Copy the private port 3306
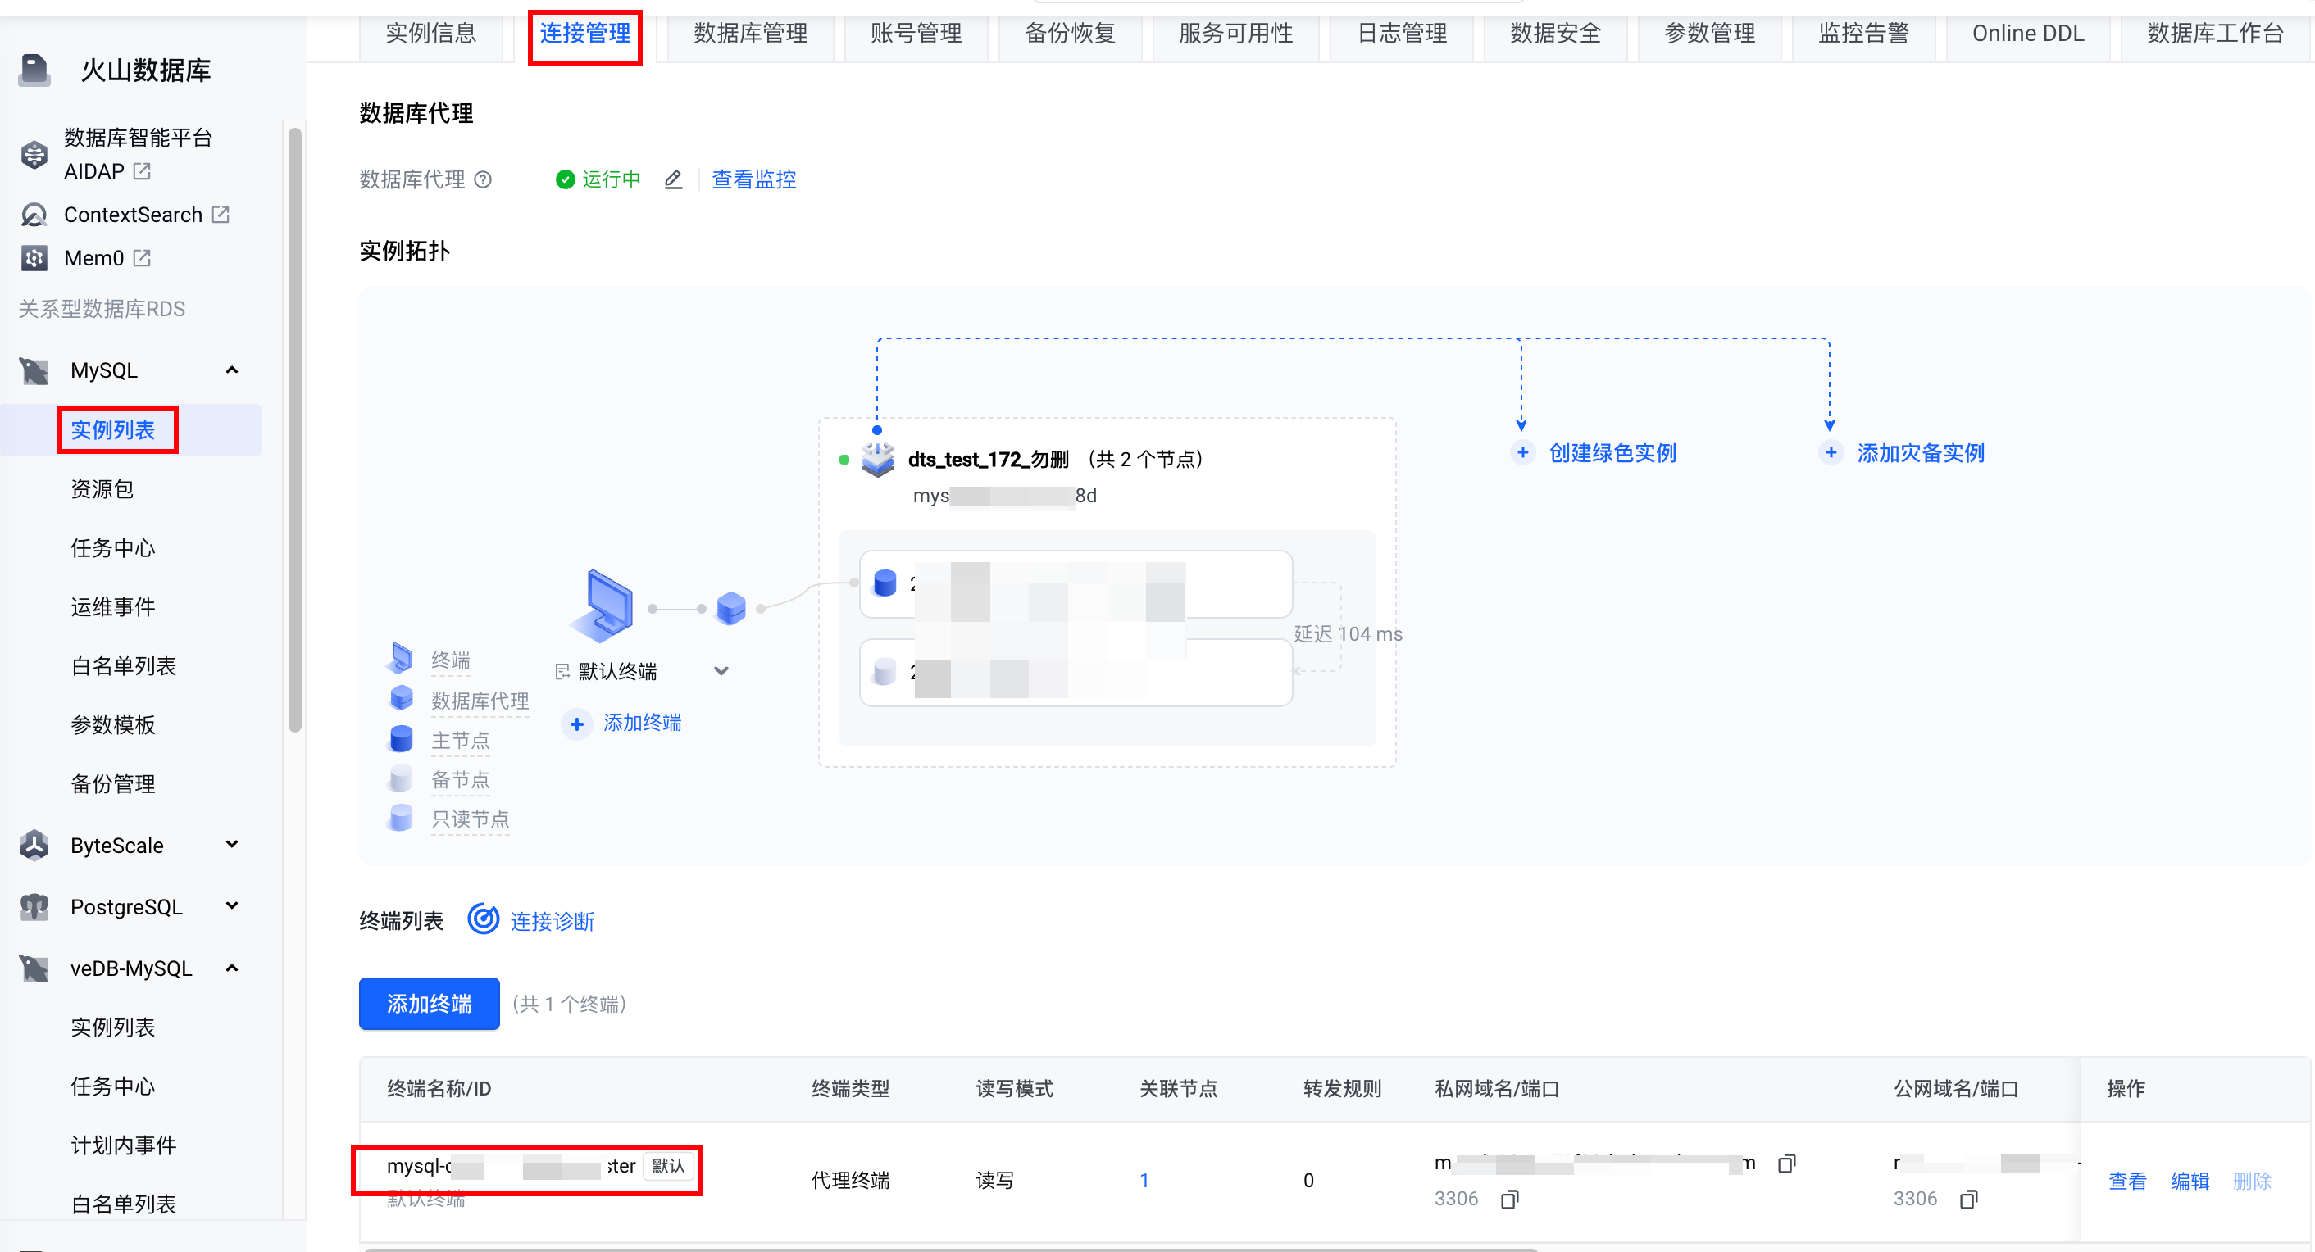This screenshot has width=2315, height=1252. tap(1509, 1199)
